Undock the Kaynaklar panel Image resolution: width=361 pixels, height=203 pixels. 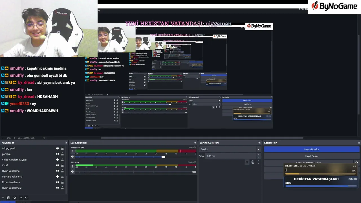[66, 143]
